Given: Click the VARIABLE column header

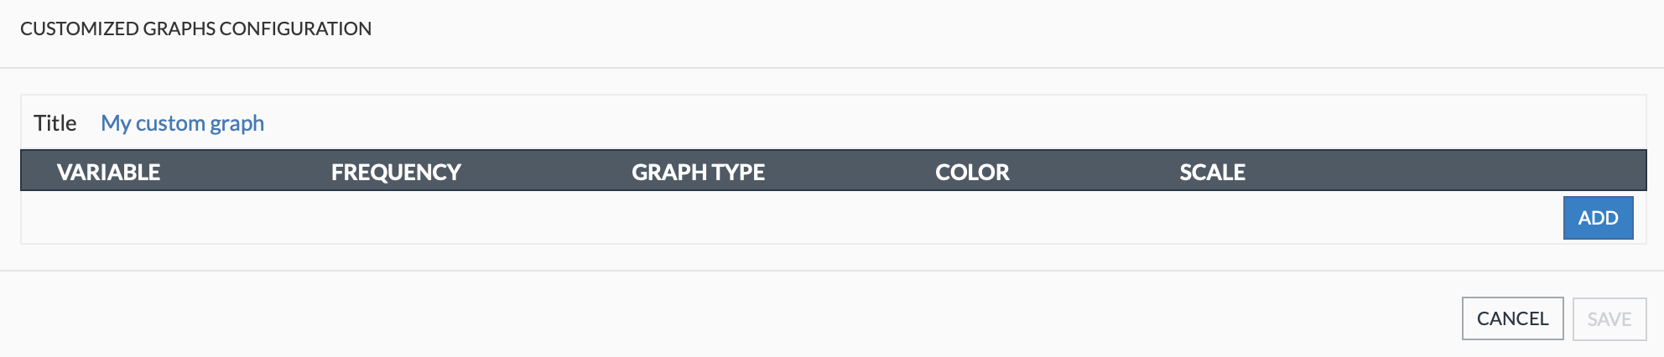Looking at the screenshot, I should pos(108,172).
